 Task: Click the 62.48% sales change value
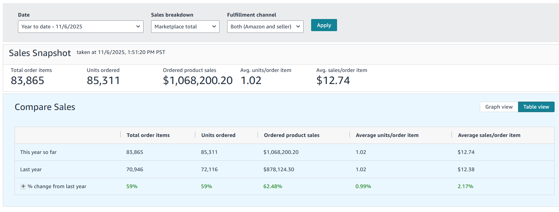point(272,186)
